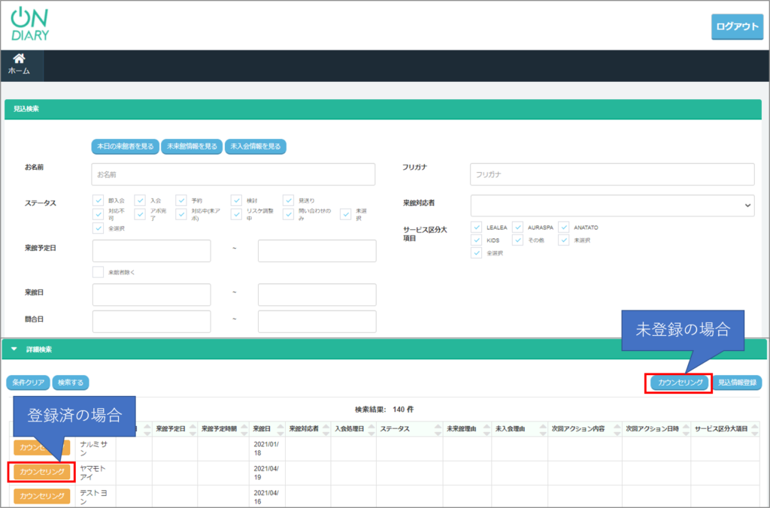The height and width of the screenshot is (508, 770).
Task: Click the ON DIARY logo
Action: tap(30, 24)
